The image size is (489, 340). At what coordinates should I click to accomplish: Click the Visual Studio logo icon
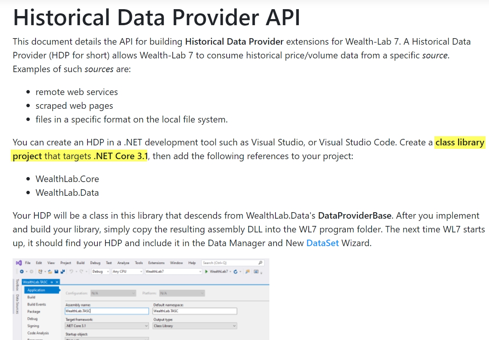point(19,263)
